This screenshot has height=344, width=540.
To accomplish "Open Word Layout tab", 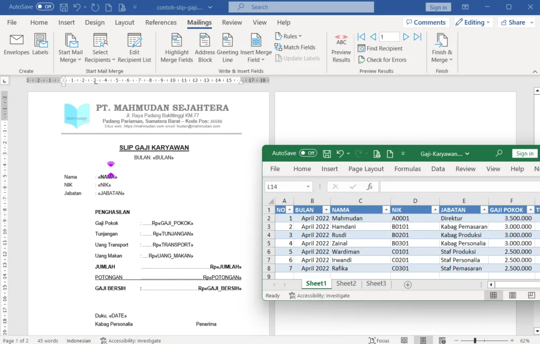I will pyautogui.click(x=124, y=22).
